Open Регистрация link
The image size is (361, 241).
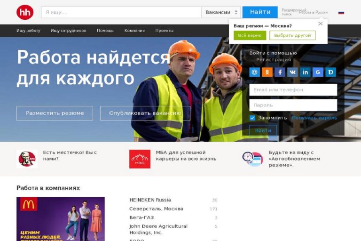tap(274, 60)
